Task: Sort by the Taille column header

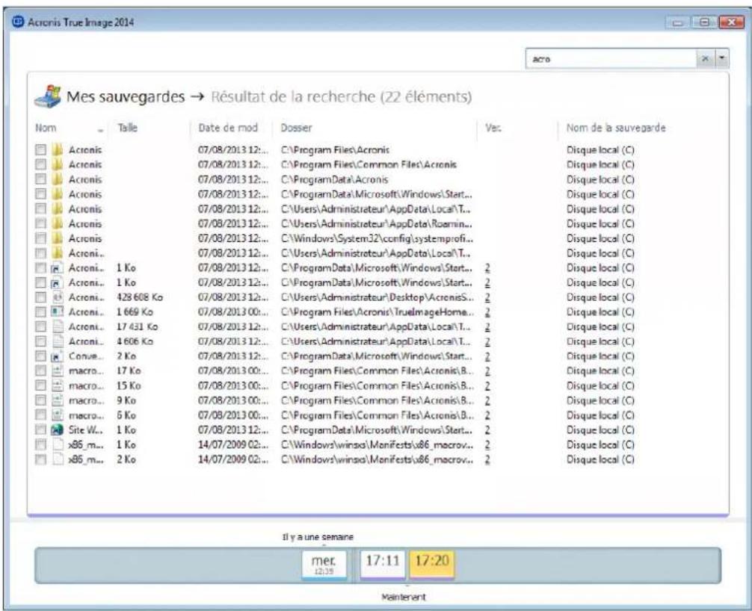Action: point(128,128)
